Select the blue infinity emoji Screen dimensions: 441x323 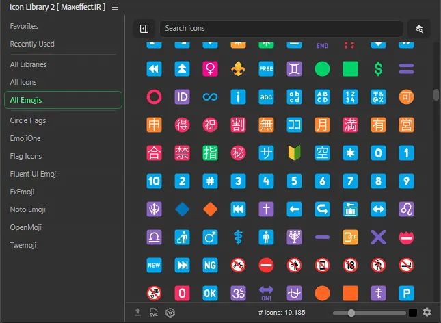(x=210, y=97)
